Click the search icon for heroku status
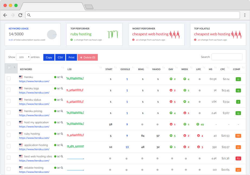250x175 pixels. [x=62, y=100]
